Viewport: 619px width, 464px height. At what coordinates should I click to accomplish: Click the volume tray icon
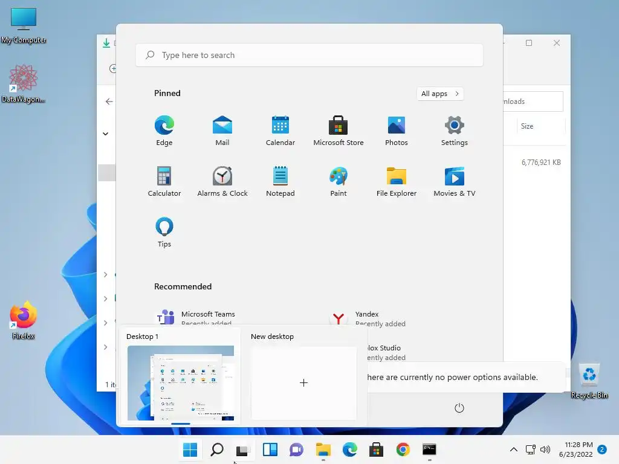545,449
